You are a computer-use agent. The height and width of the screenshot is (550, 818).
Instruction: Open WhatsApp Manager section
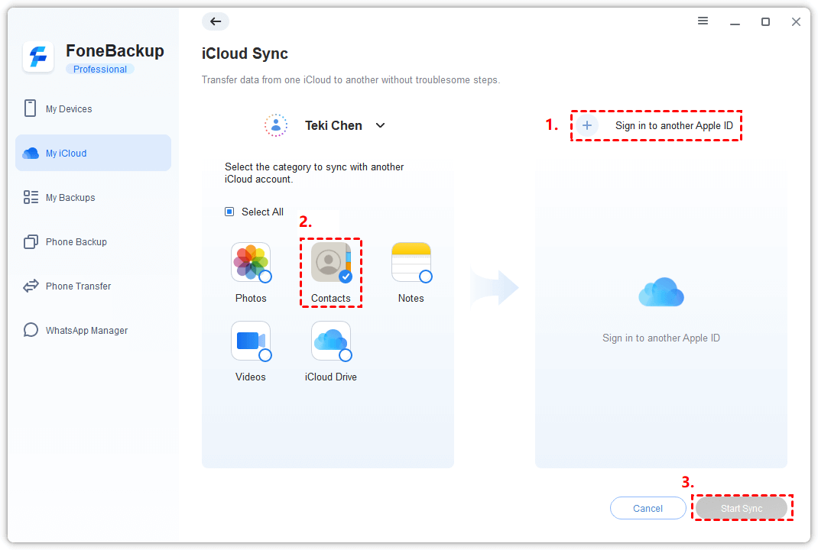pos(93,331)
